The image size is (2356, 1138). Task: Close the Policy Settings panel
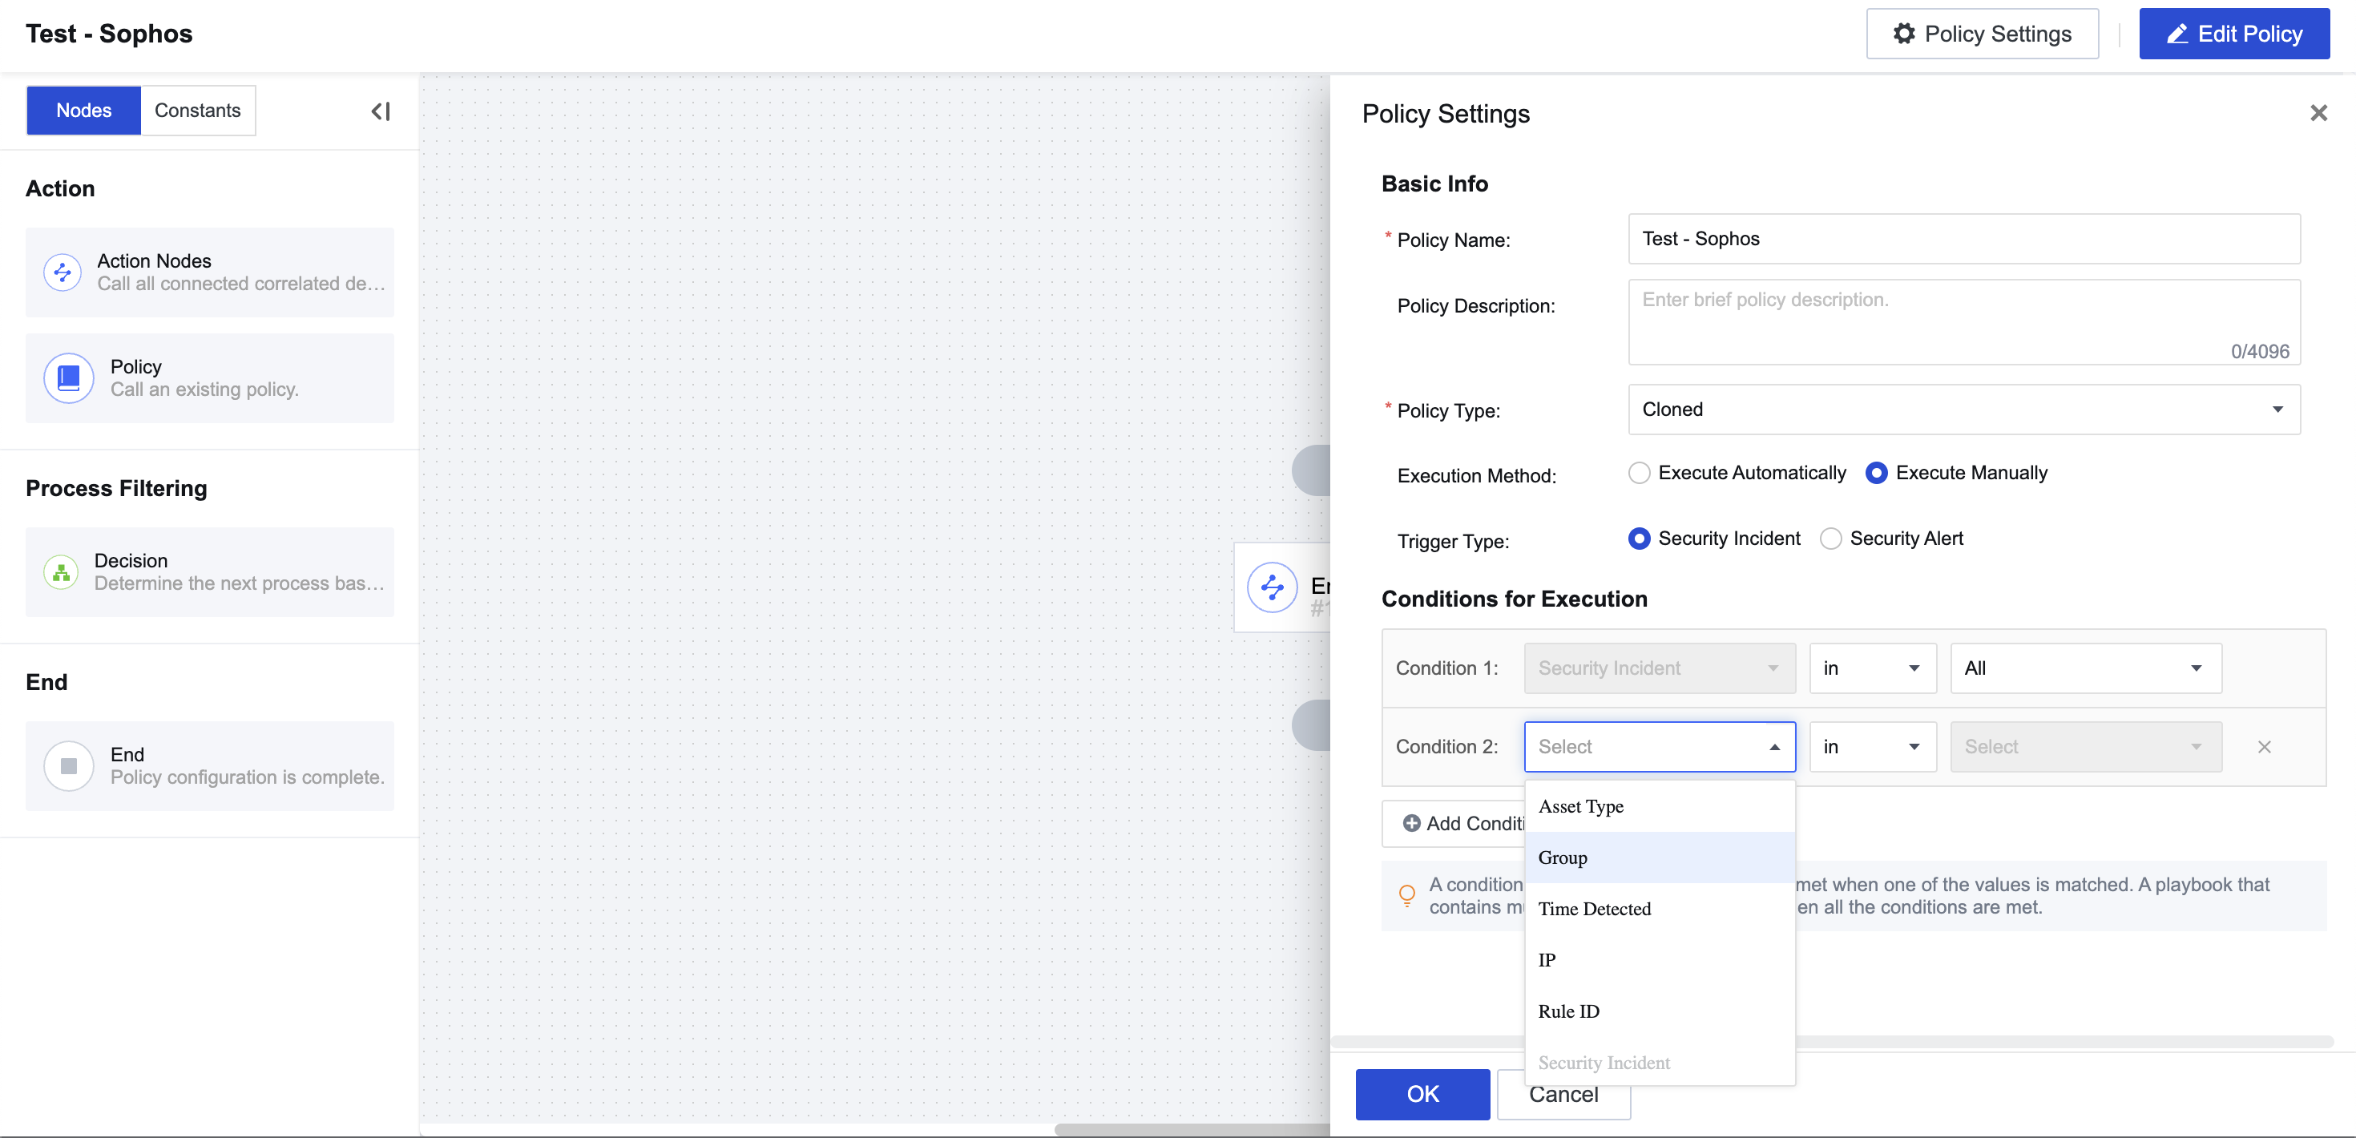click(2318, 114)
